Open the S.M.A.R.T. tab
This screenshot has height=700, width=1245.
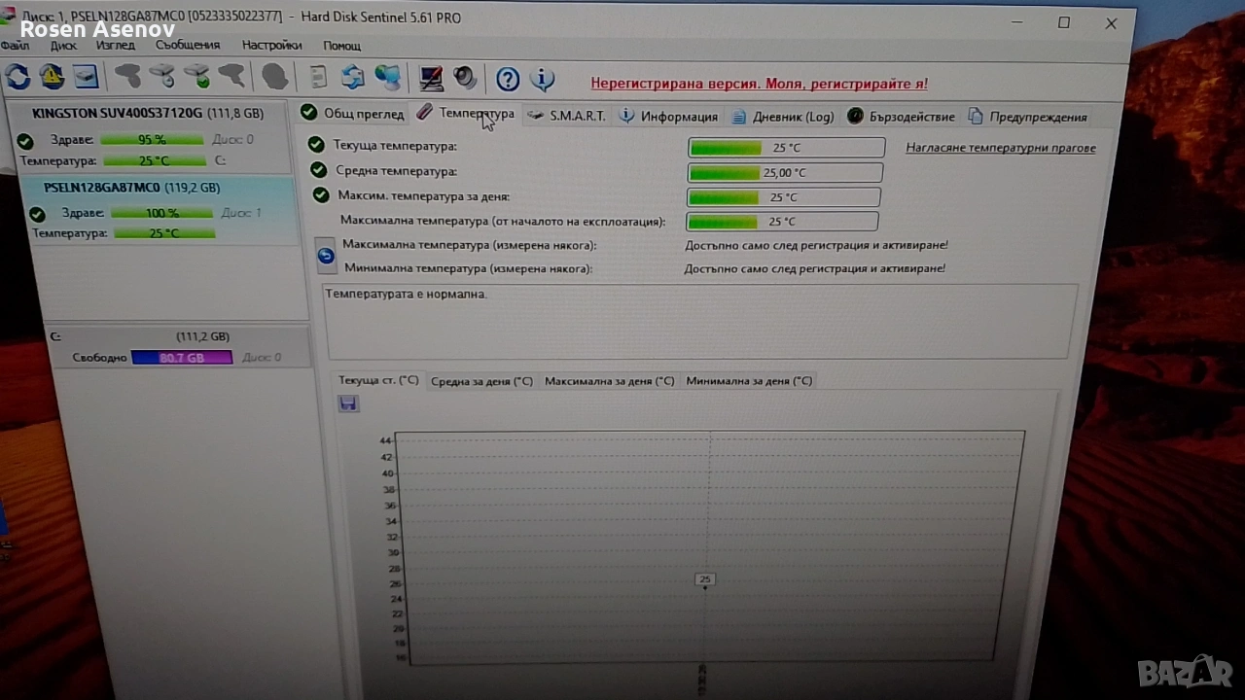[x=566, y=116]
